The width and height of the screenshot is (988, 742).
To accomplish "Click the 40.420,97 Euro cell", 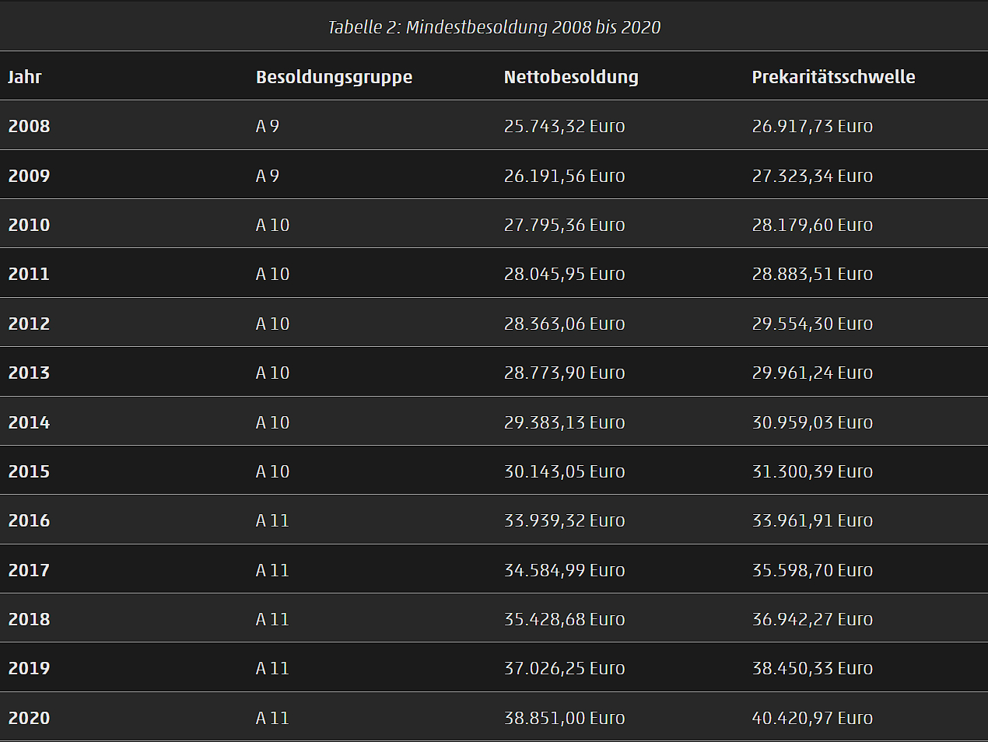I will 812,718.
